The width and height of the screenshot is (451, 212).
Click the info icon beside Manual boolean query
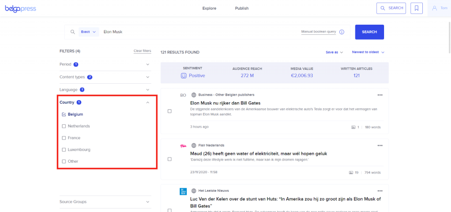coord(342,32)
